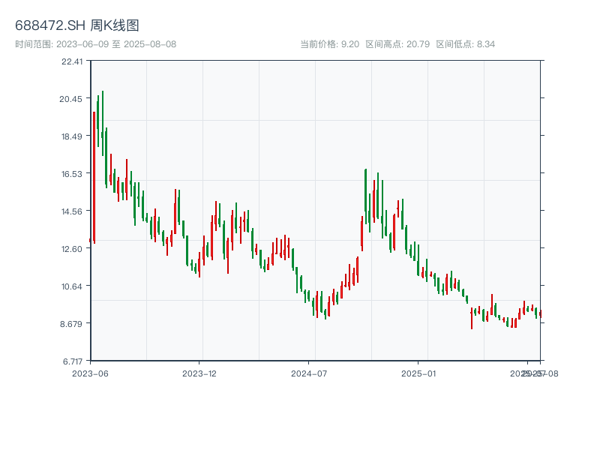Click the 10.64 y-axis label
600x450 pixels.
tap(71, 286)
